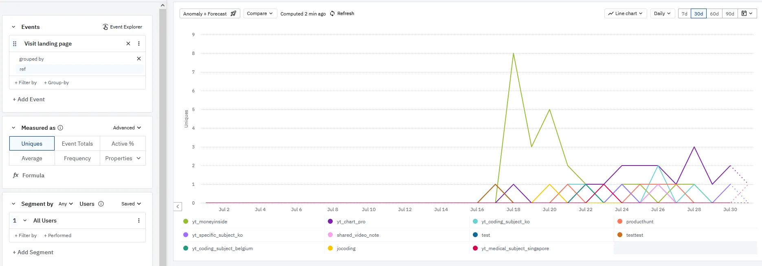Switch to the 90d time range
This screenshot has width=762, height=266.
coord(730,13)
